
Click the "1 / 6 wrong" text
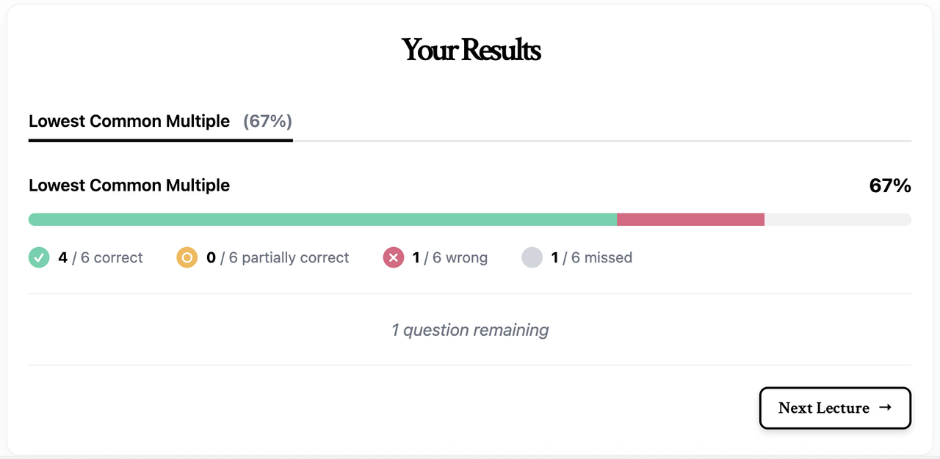click(449, 257)
